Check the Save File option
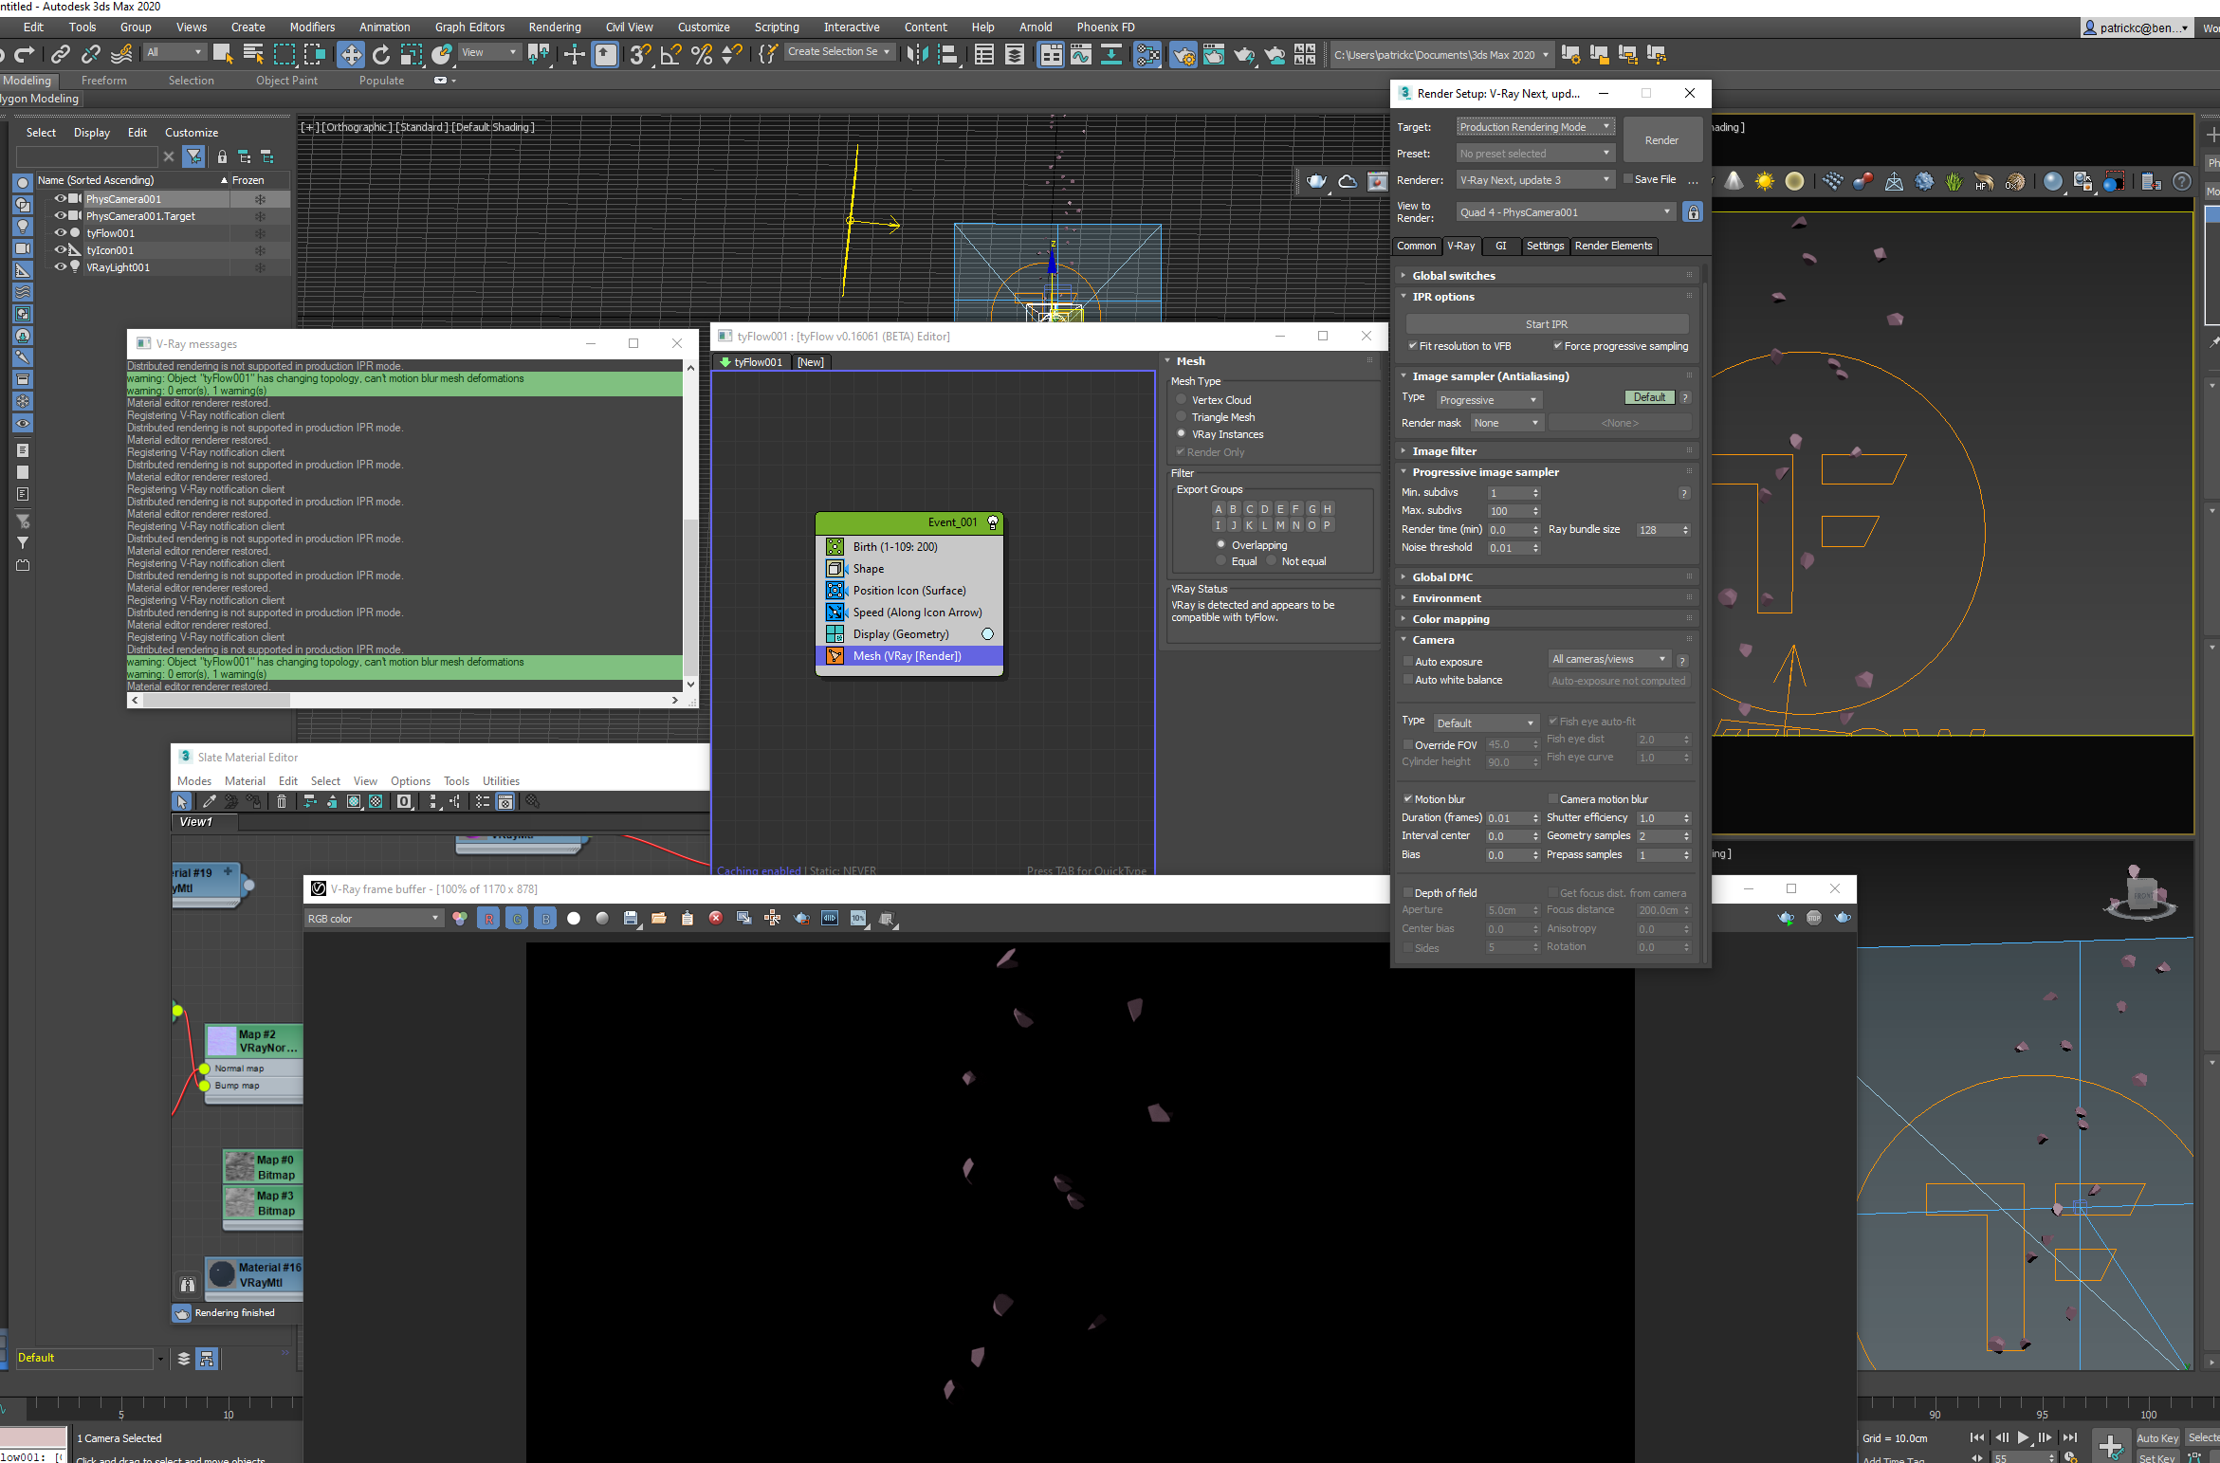The width and height of the screenshot is (2220, 1463). [1628, 179]
